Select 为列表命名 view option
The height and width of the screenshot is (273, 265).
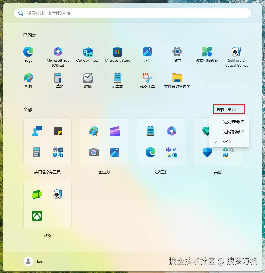(x=229, y=122)
